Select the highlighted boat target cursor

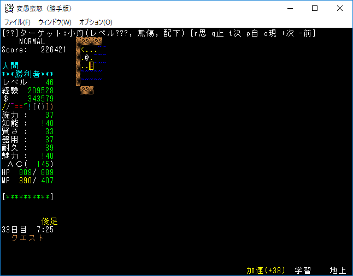tap(91, 66)
